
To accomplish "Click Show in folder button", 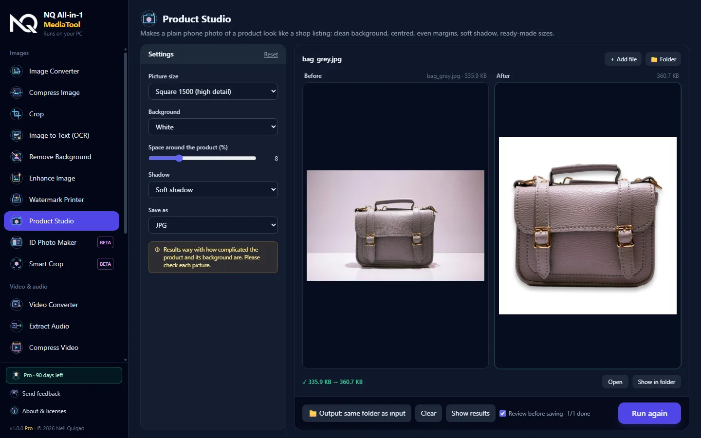I will pyautogui.click(x=657, y=382).
